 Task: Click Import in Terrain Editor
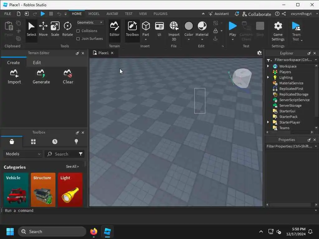14,77
